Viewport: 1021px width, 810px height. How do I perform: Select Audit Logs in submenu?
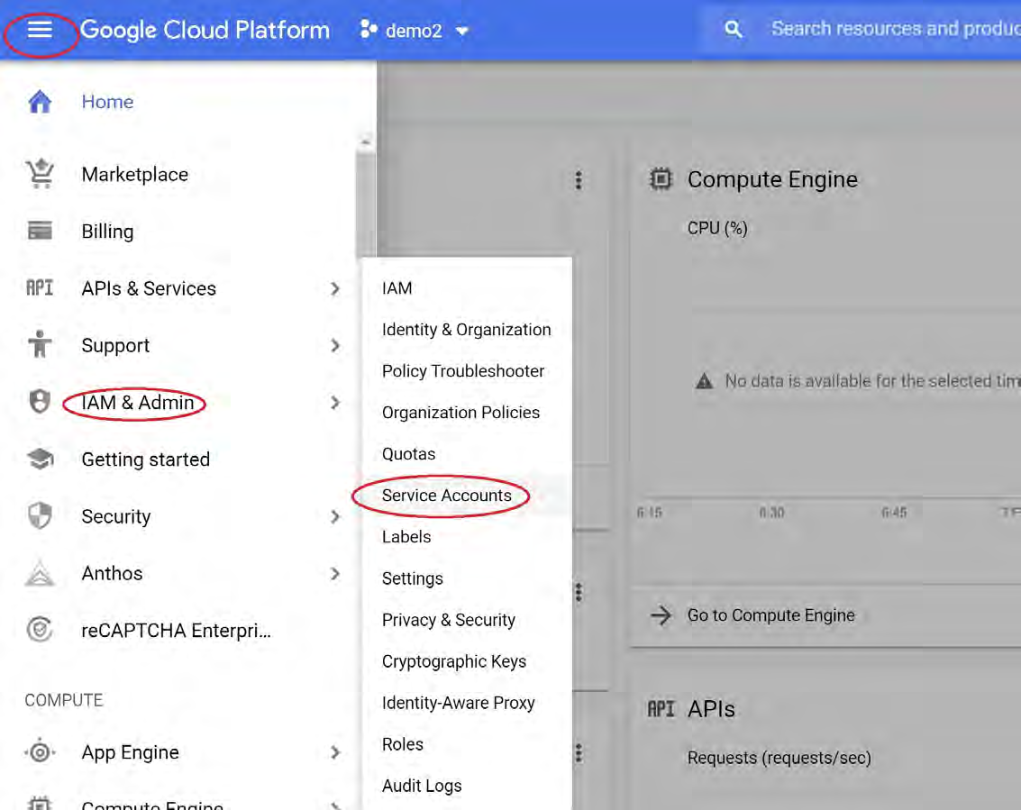pos(422,786)
